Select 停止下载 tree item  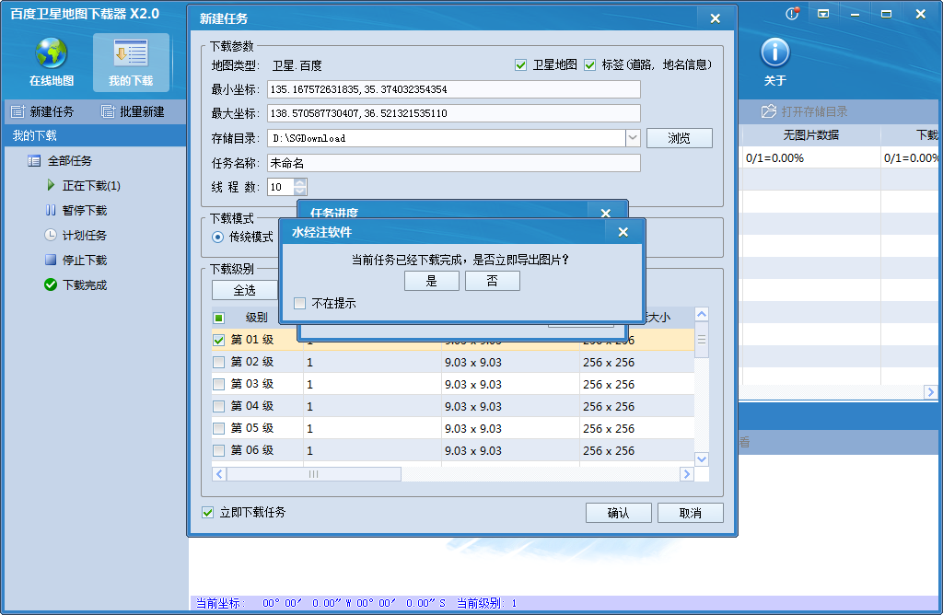click(x=76, y=260)
